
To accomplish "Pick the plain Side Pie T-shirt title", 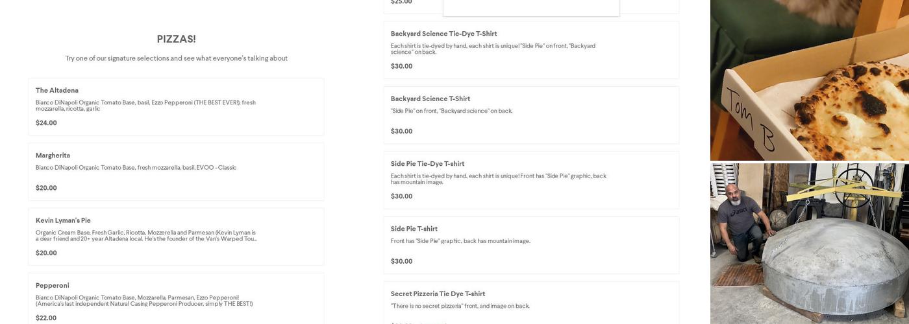I will tap(414, 229).
